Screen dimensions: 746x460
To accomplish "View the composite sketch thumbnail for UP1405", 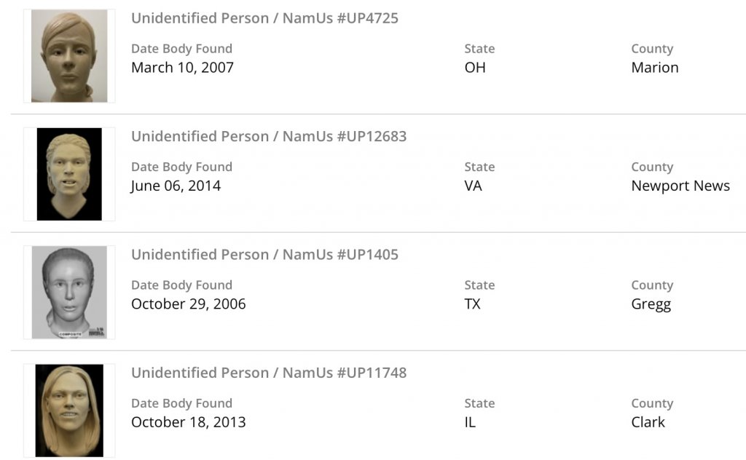I will coord(69,292).
